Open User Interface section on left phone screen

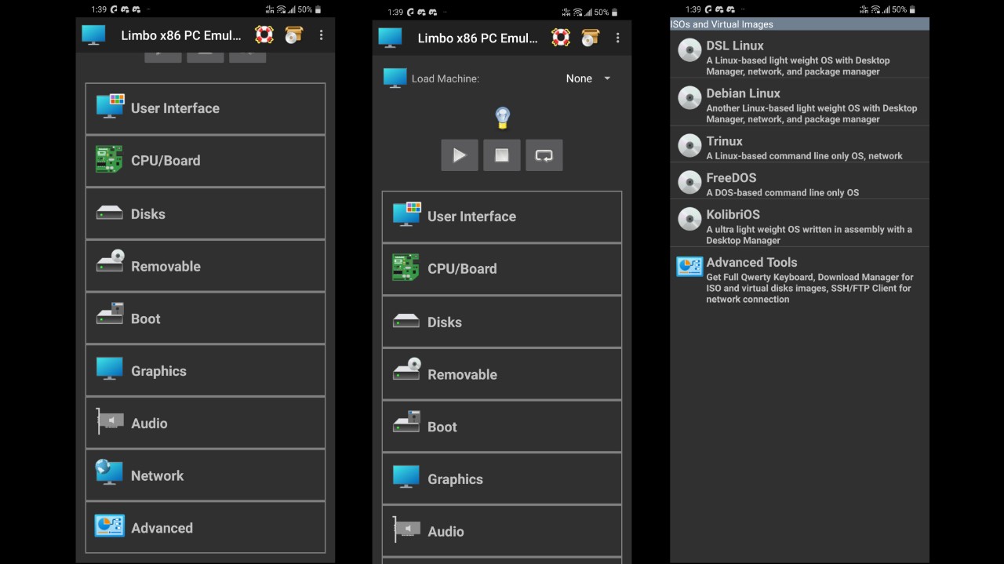click(x=206, y=108)
